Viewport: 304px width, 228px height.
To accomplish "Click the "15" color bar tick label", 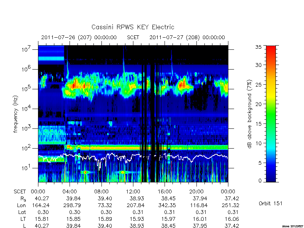I will tap(258, 124).
